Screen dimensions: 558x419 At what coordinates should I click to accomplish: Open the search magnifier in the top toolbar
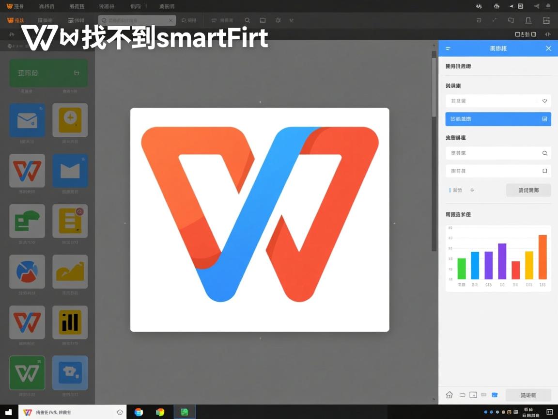[x=248, y=20]
